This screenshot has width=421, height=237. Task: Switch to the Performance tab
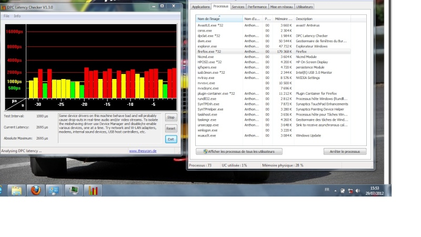(257, 7)
